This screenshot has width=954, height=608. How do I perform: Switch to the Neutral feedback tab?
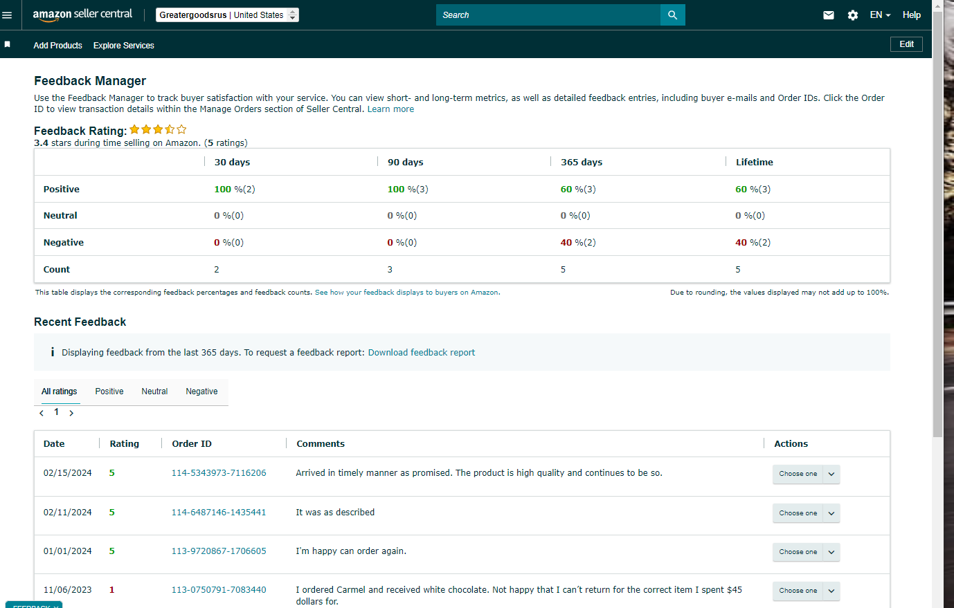point(154,391)
